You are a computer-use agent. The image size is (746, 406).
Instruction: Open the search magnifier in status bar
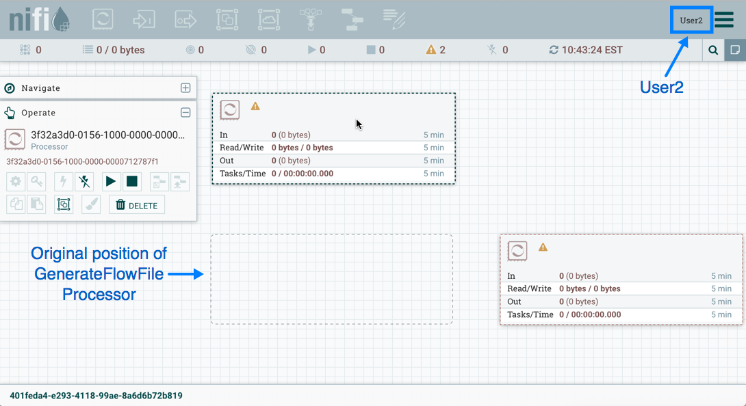[713, 50]
